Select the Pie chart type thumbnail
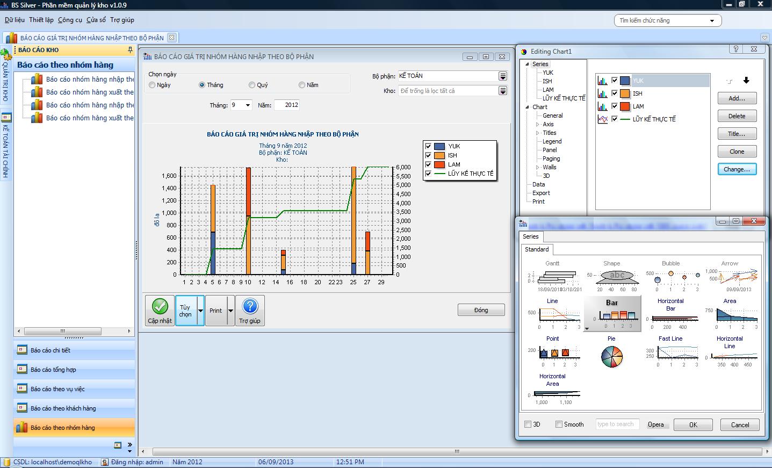This screenshot has height=468, width=772. coord(611,356)
